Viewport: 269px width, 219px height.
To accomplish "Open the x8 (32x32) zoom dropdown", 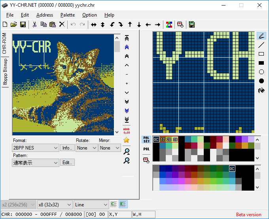I will [x=55, y=204].
